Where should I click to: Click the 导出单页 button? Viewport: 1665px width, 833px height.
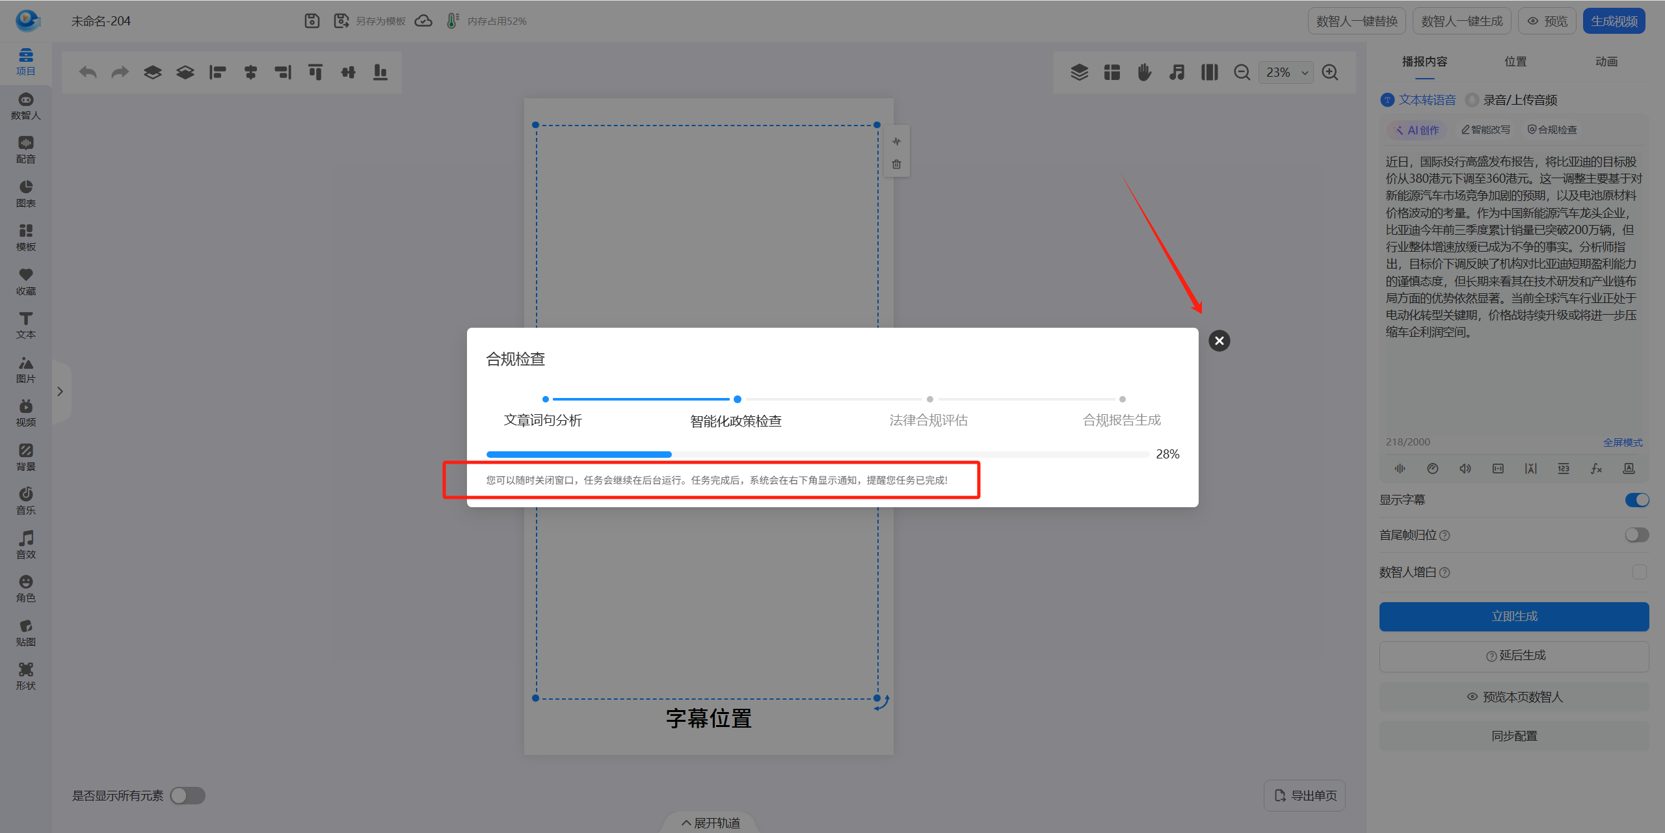pos(1305,795)
